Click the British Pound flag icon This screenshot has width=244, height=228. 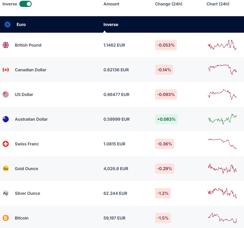6,45
